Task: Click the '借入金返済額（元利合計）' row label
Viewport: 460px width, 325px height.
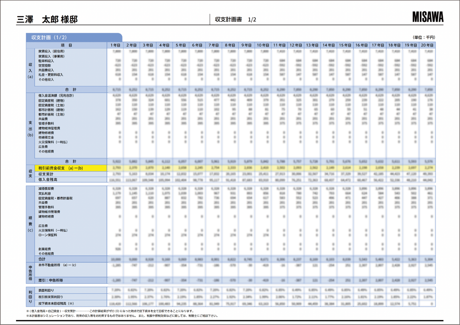Action: pos(56,95)
